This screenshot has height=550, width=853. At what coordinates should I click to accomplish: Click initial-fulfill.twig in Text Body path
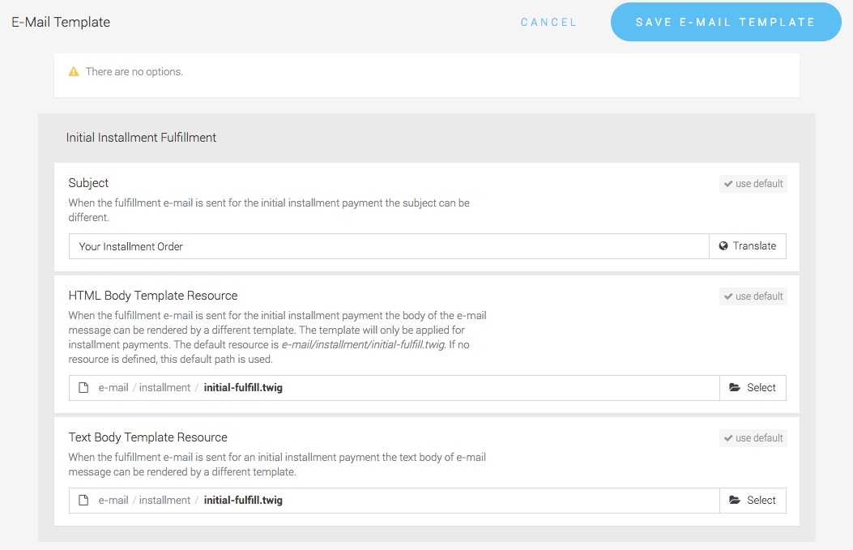click(x=243, y=501)
